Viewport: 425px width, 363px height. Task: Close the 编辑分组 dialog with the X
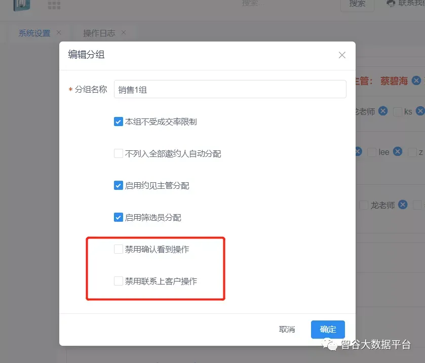(342, 55)
